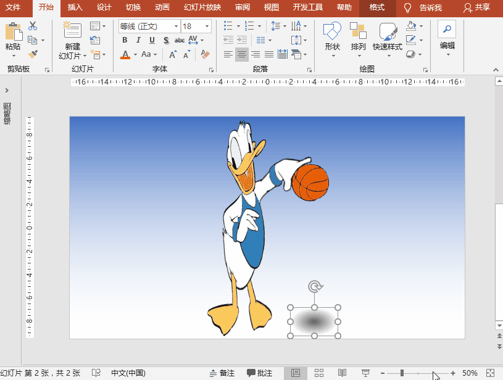Switch to Reading view in status bar
The image size is (503, 380).
point(343,373)
